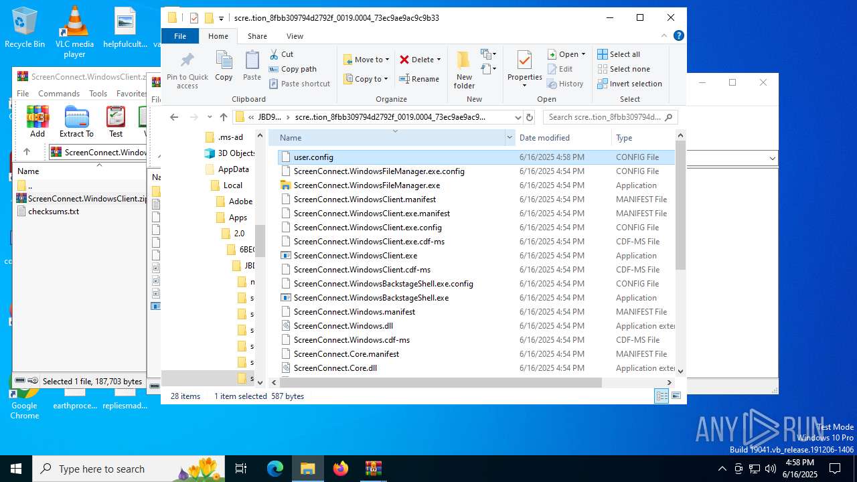Select the 3D Objects tree item
Image resolution: width=857 pixels, height=482 pixels.
[x=229, y=153]
